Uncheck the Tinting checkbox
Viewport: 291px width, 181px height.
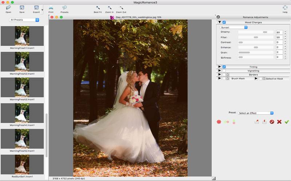224,67
